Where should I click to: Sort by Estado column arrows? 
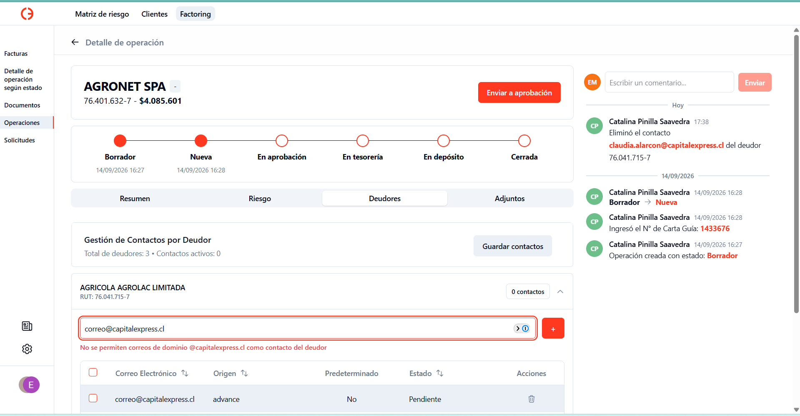(440, 374)
